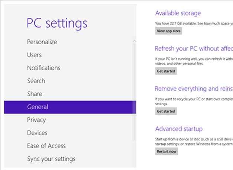Open the Personalize settings category
233x170 pixels.
pos(42,42)
